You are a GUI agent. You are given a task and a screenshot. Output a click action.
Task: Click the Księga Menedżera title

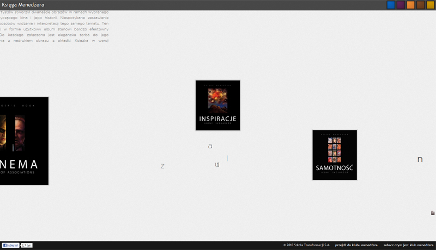pos(23,5)
